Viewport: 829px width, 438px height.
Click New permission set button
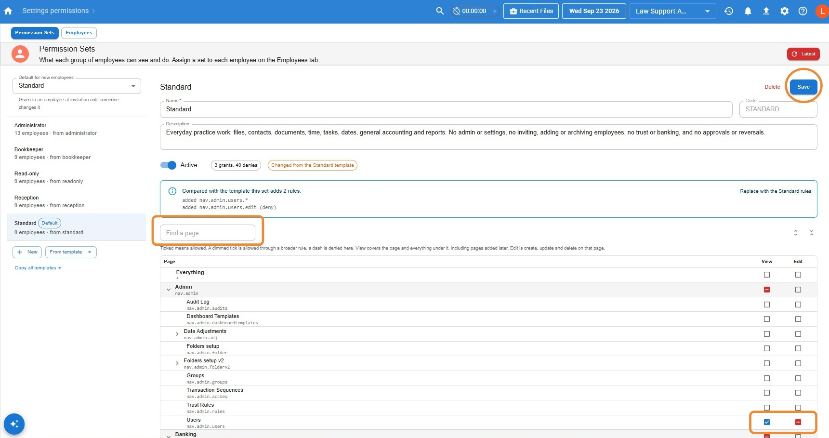[27, 252]
